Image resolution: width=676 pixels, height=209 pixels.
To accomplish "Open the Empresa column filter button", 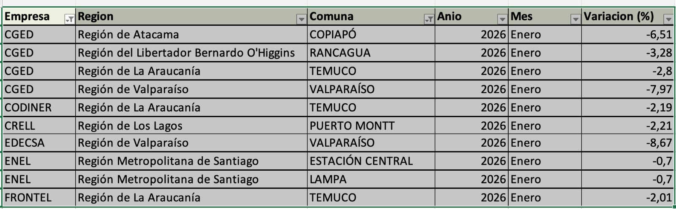I will point(70,19).
